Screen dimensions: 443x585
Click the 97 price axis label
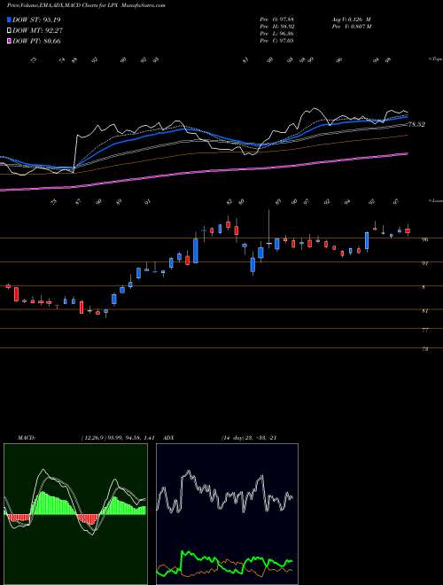(424, 264)
